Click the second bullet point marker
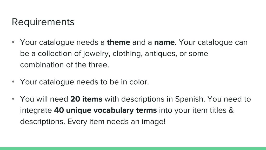This screenshot has width=266, height=150. (13, 82)
